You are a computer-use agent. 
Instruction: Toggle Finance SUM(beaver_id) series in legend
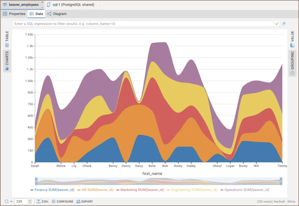52,190
